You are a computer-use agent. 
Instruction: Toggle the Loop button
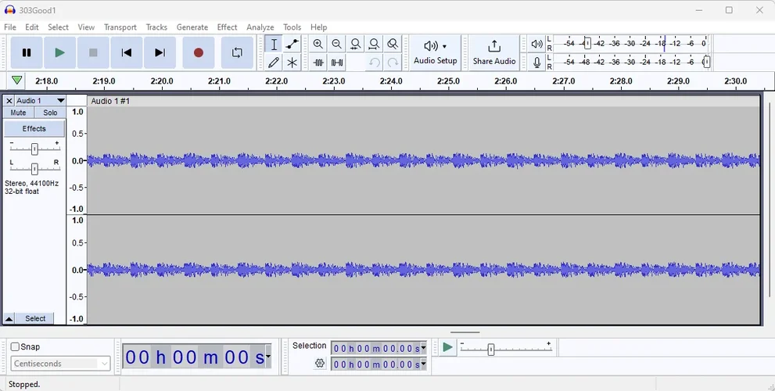click(x=237, y=52)
